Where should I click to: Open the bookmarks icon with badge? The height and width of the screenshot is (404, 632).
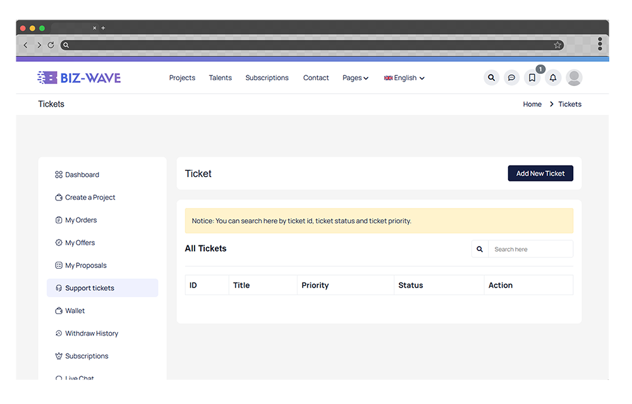click(x=532, y=78)
